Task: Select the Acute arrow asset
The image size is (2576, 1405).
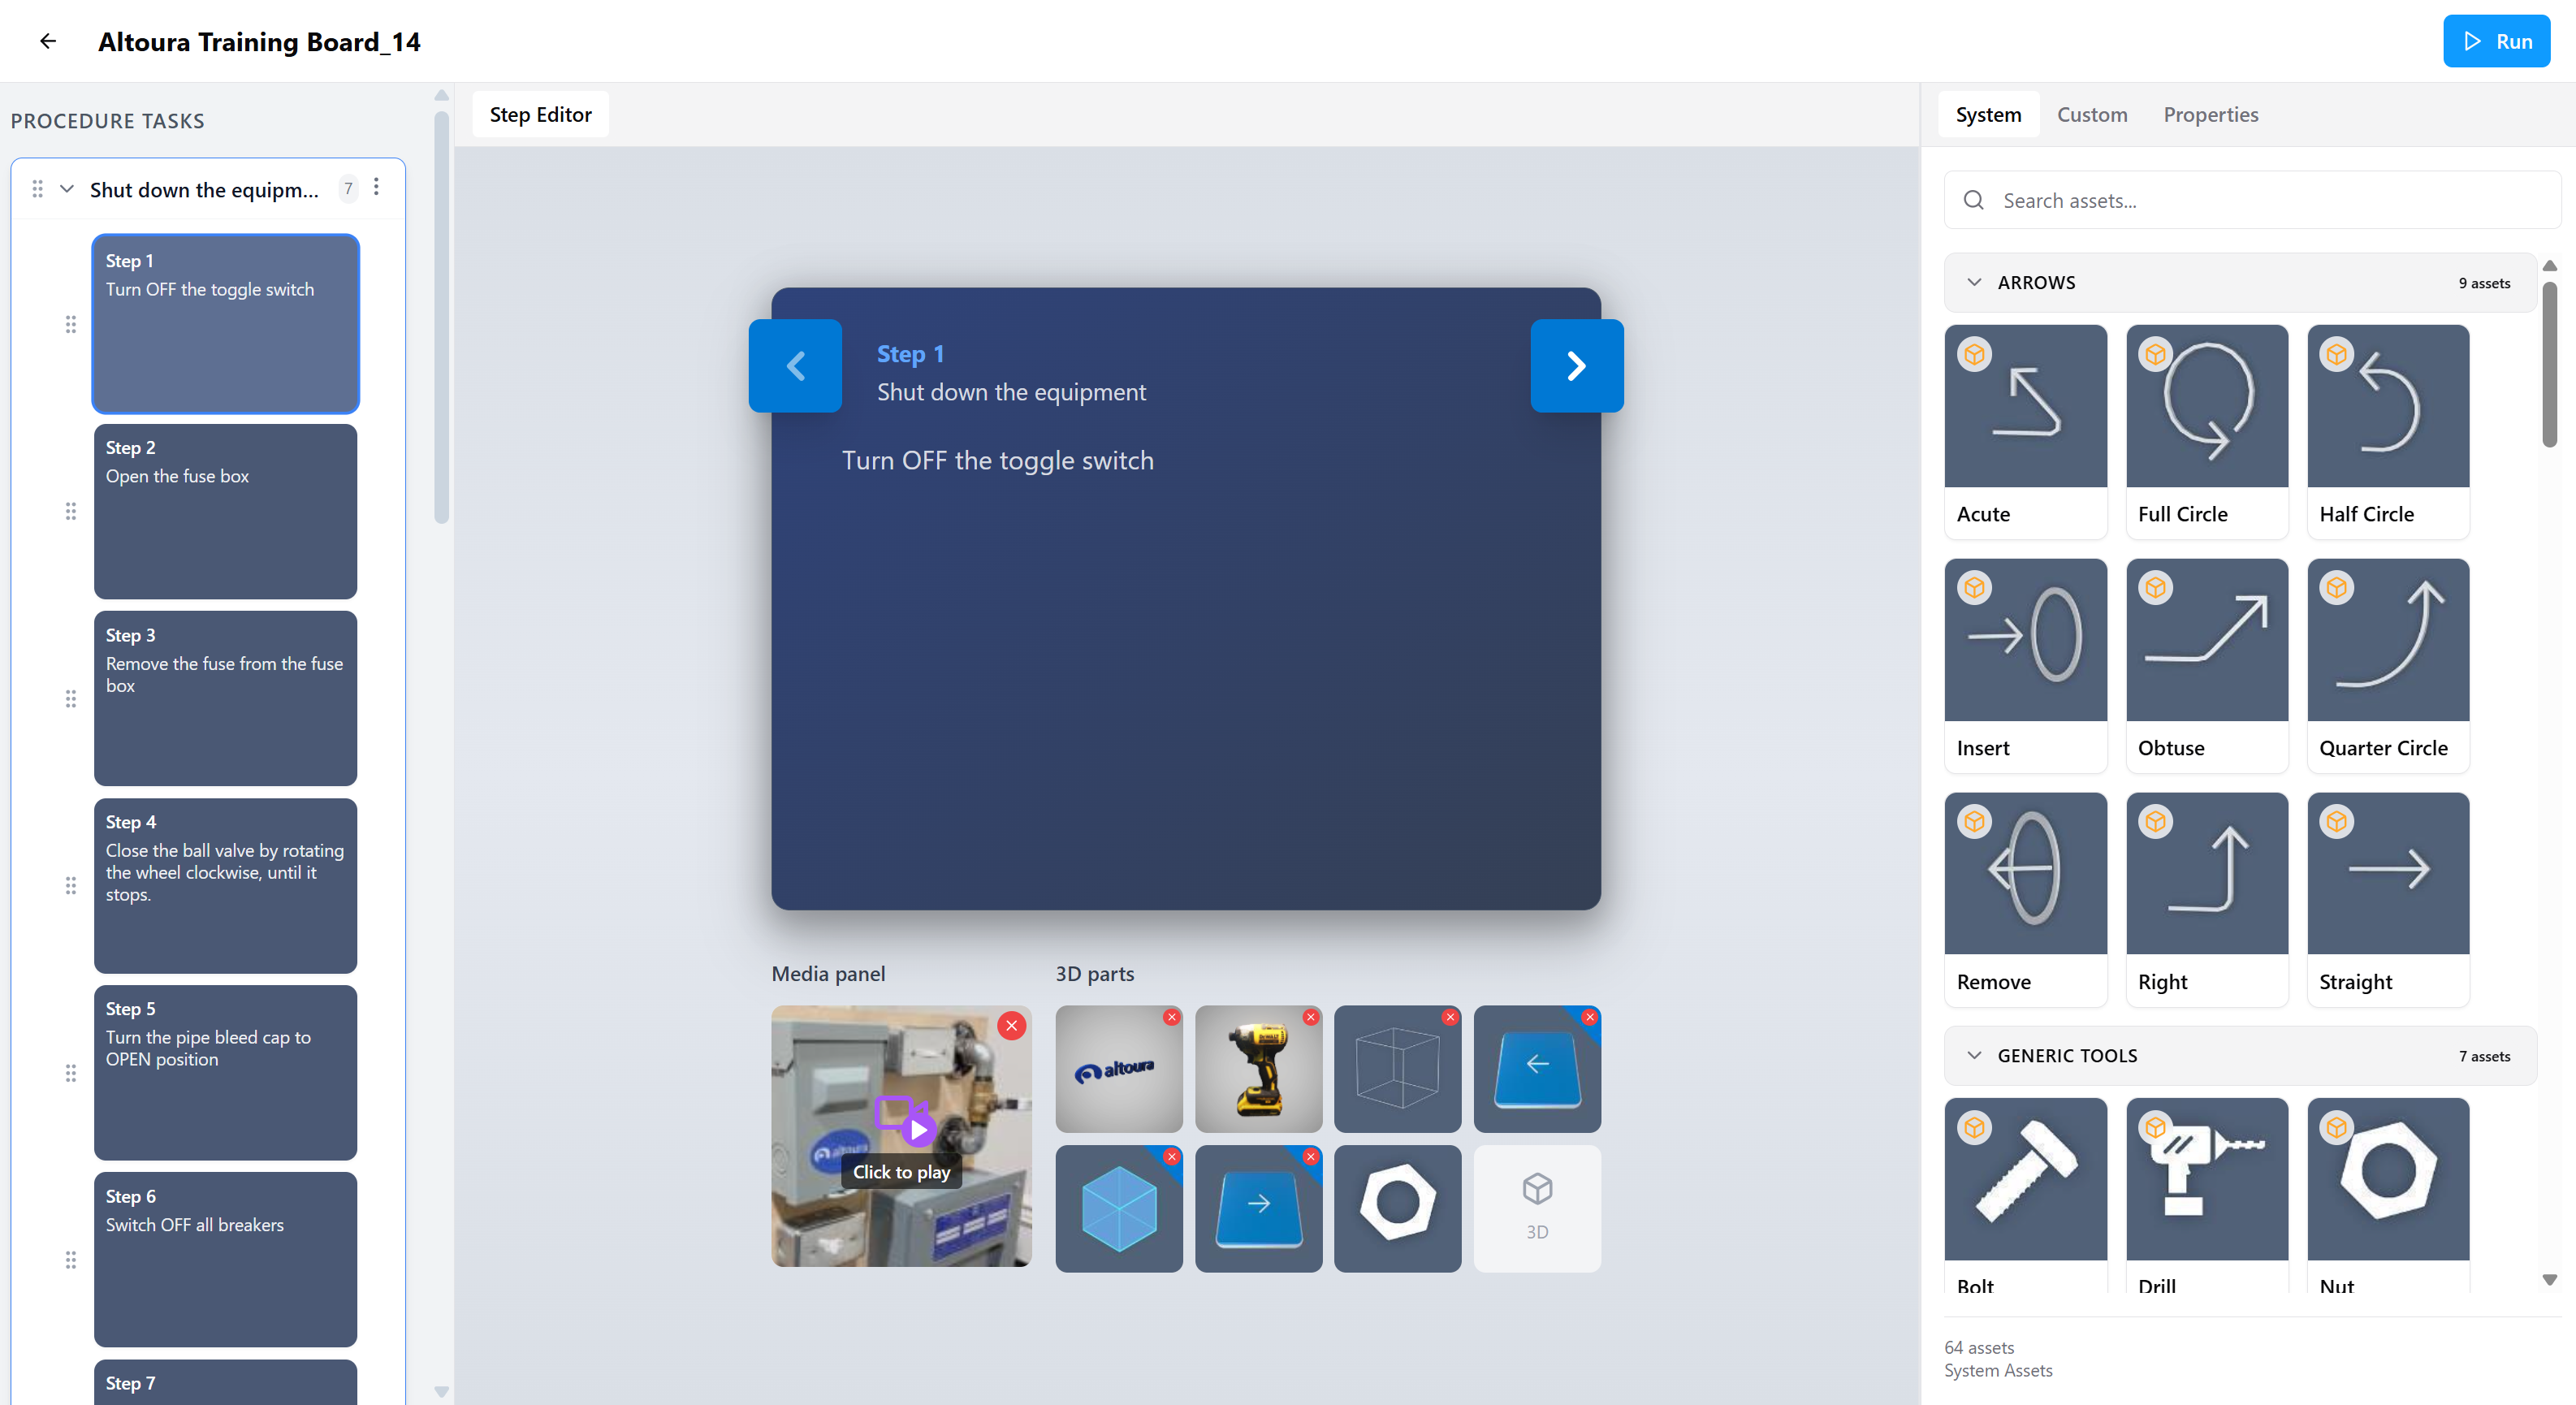Action: point(2025,431)
